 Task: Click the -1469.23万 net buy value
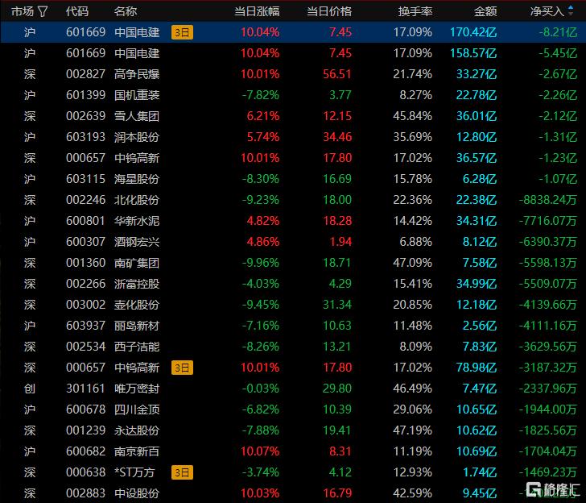(547, 472)
